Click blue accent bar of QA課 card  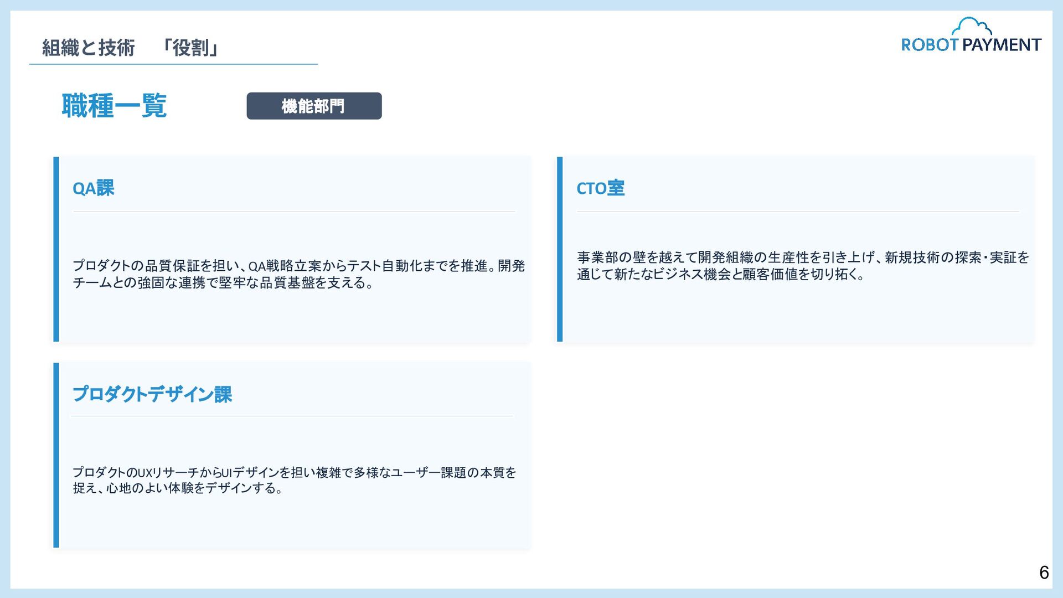pos(56,249)
